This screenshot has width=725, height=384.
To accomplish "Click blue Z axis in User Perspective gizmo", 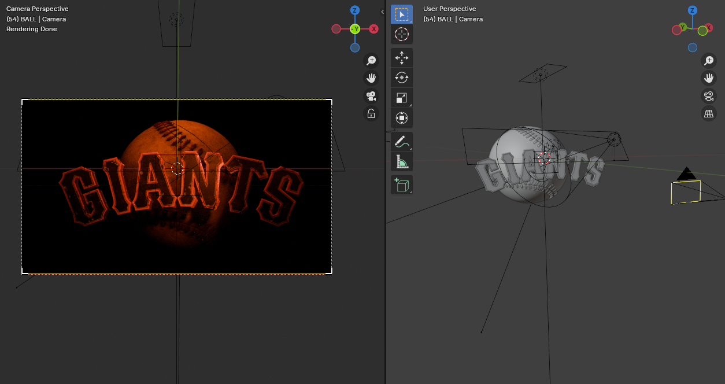I will pyautogui.click(x=693, y=10).
